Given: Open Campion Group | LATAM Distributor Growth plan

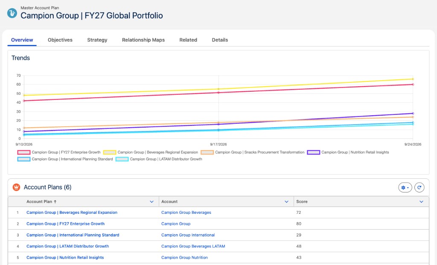Looking at the screenshot, I should 68,246.
